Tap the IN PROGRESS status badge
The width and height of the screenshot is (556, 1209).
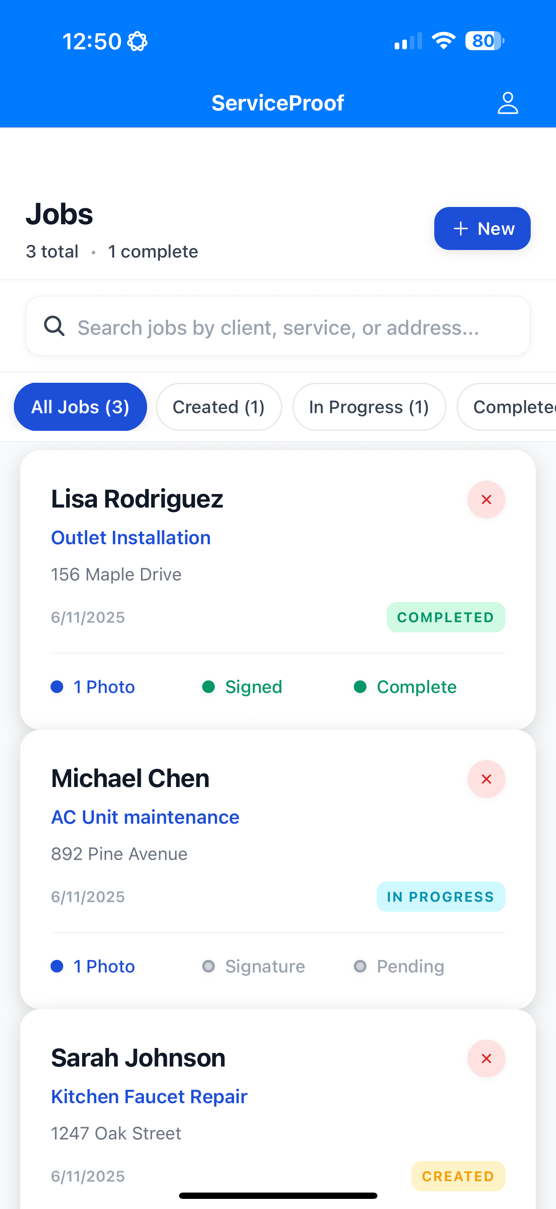[x=441, y=897]
